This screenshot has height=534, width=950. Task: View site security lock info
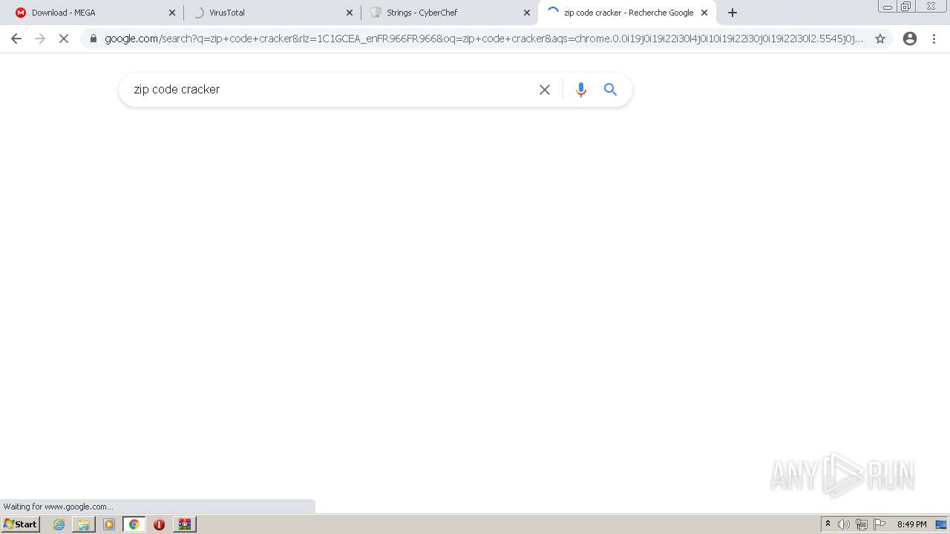coord(94,39)
